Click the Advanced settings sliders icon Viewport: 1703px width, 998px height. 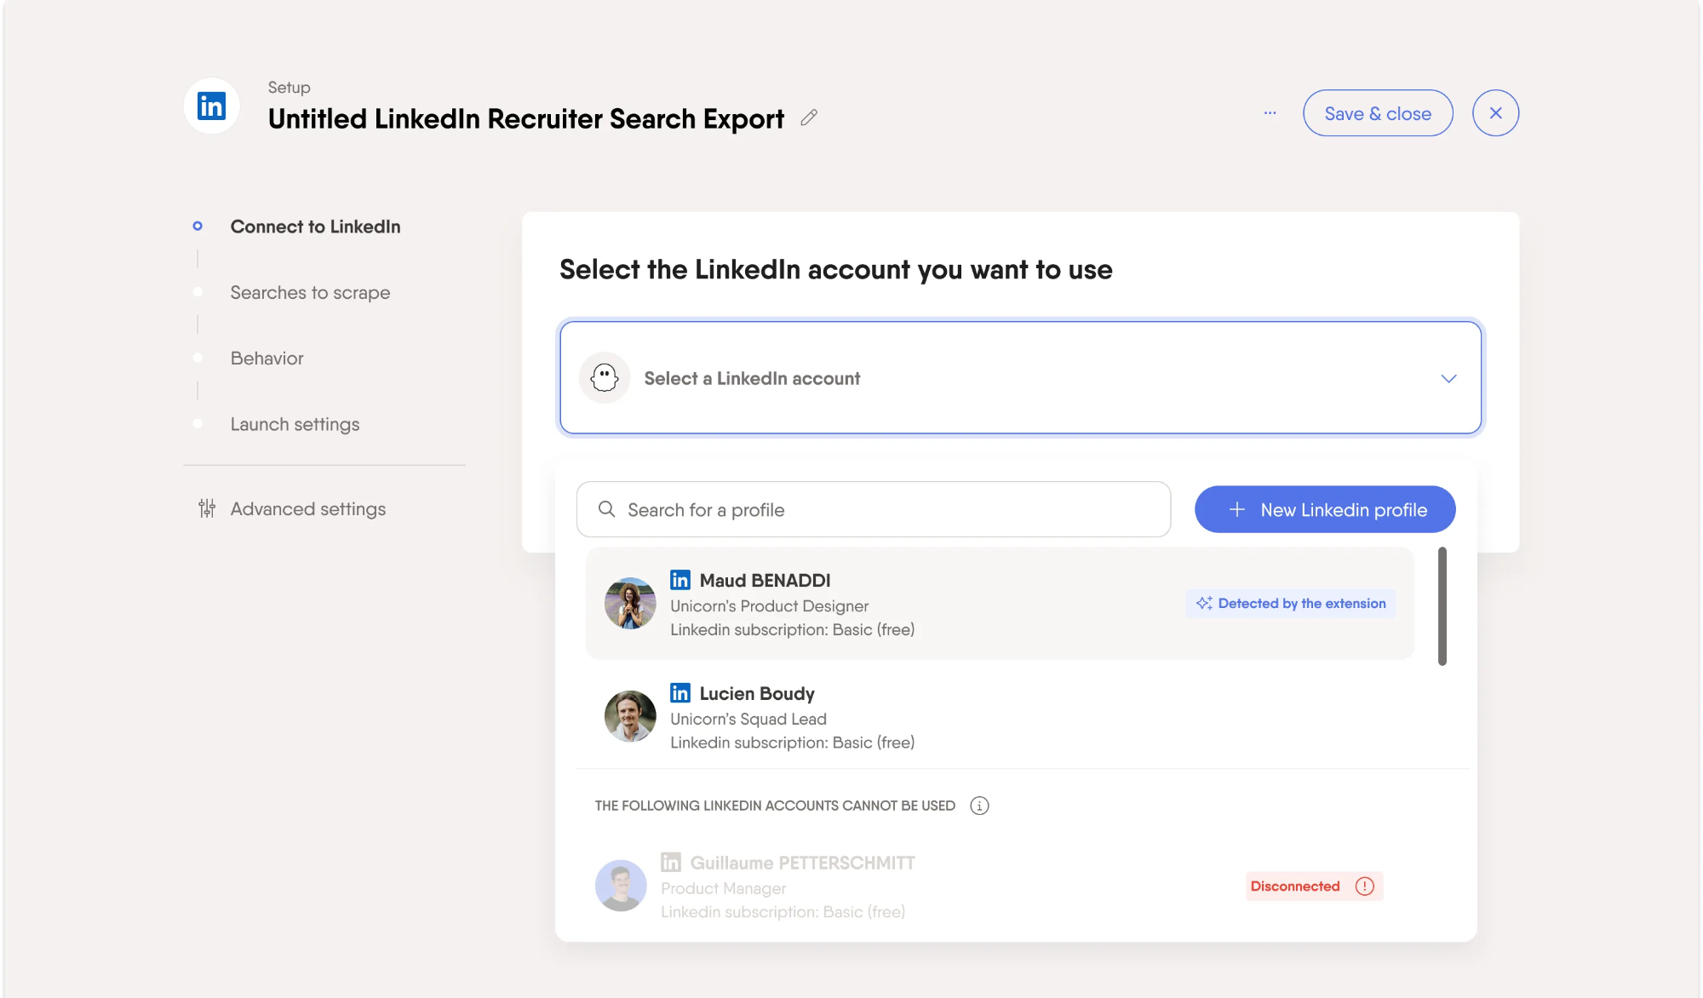pos(207,508)
